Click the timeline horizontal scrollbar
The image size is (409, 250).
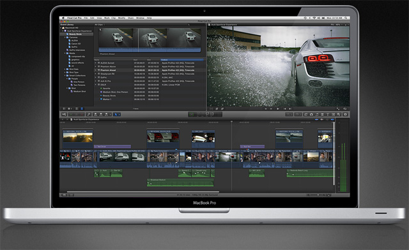(143, 192)
